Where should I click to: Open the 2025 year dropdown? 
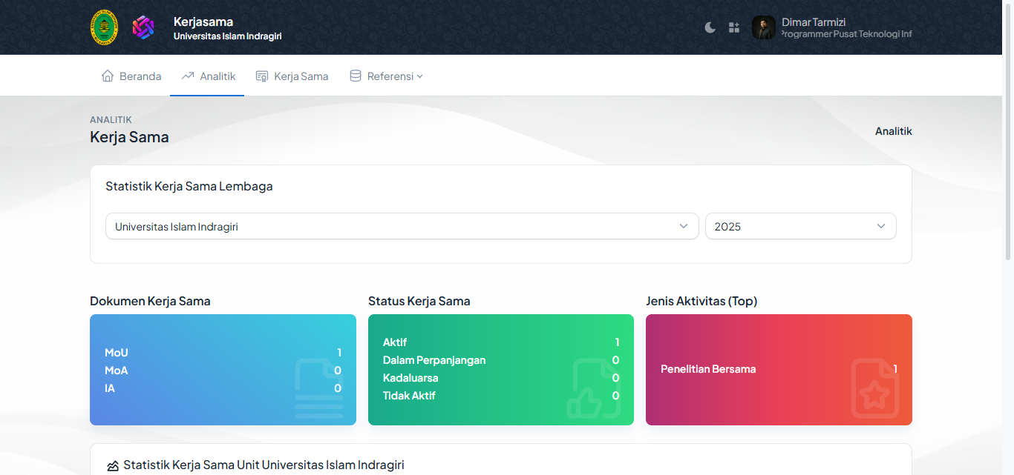[x=800, y=227]
